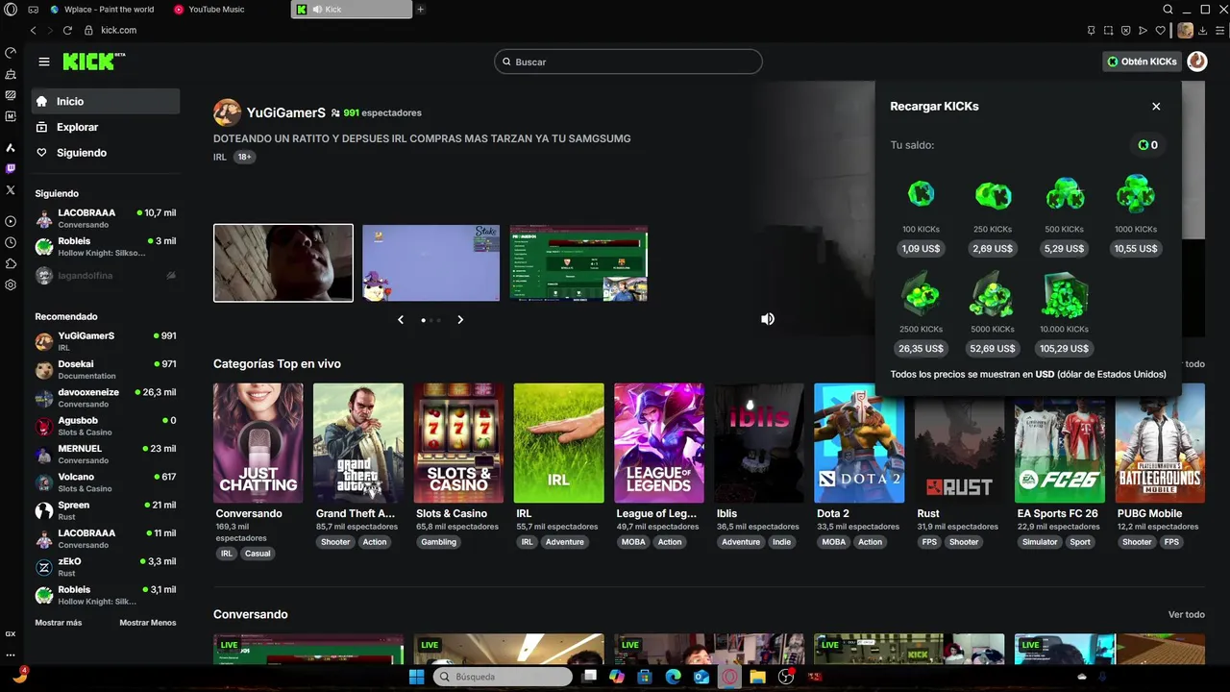Image resolution: width=1230 pixels, height=692 pixels.
Task: Buy 100 KICKs for 1,09 US$
Action: coord(921,248)
